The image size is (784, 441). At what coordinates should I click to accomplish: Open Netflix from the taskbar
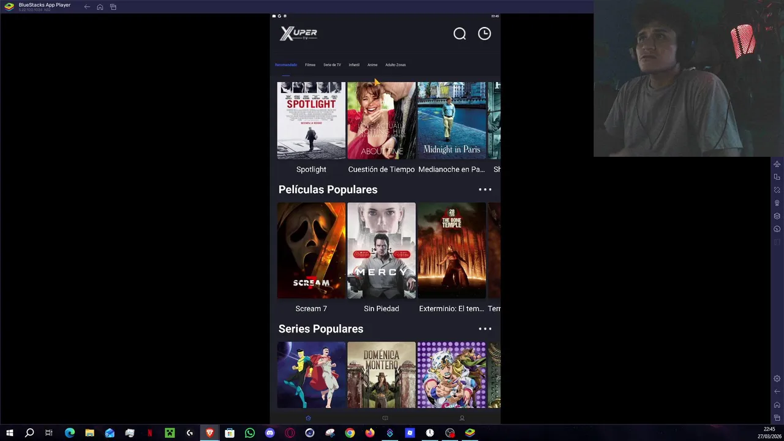tap(149, 433)
